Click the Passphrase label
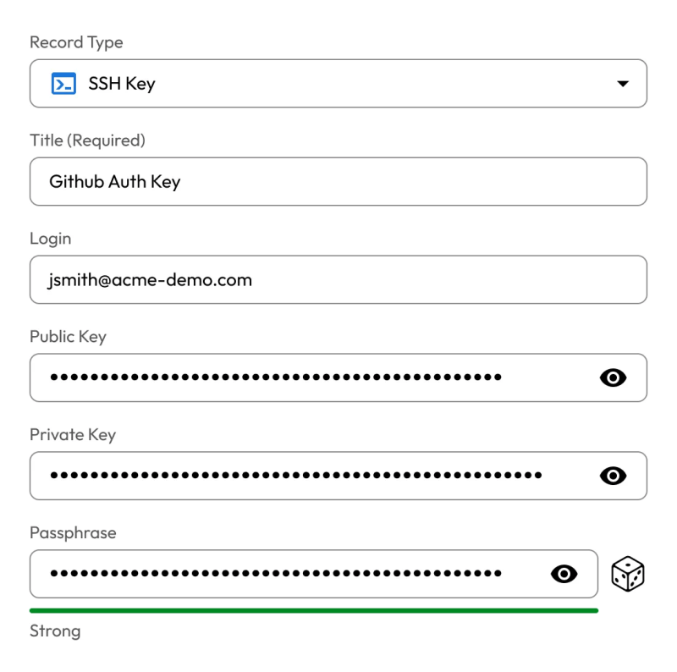Viewport: 677px width, 672px height. coord(73,532)
